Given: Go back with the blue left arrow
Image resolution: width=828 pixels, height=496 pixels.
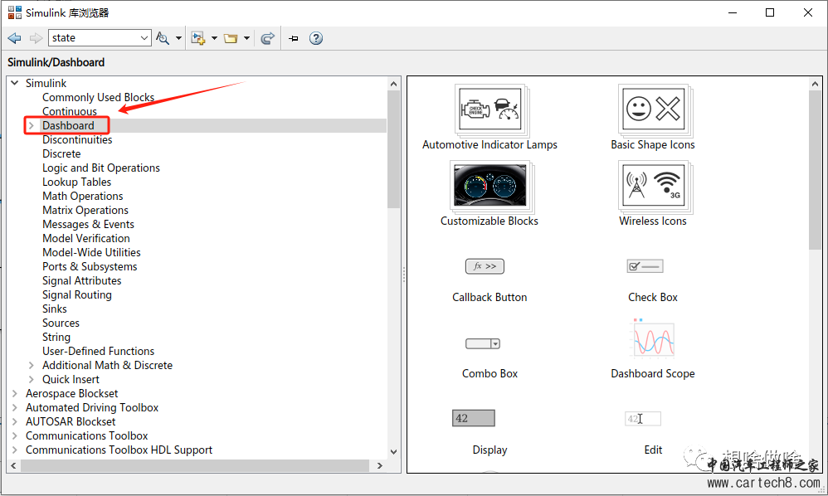Looking at the screenshot, I should [15, 38].
